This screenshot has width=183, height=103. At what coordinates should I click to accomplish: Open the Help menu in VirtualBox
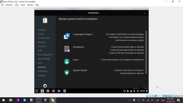(37, 5)
